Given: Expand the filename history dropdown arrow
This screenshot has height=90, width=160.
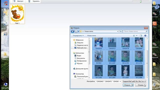Looking at the screenshot, I should point(120,81).
